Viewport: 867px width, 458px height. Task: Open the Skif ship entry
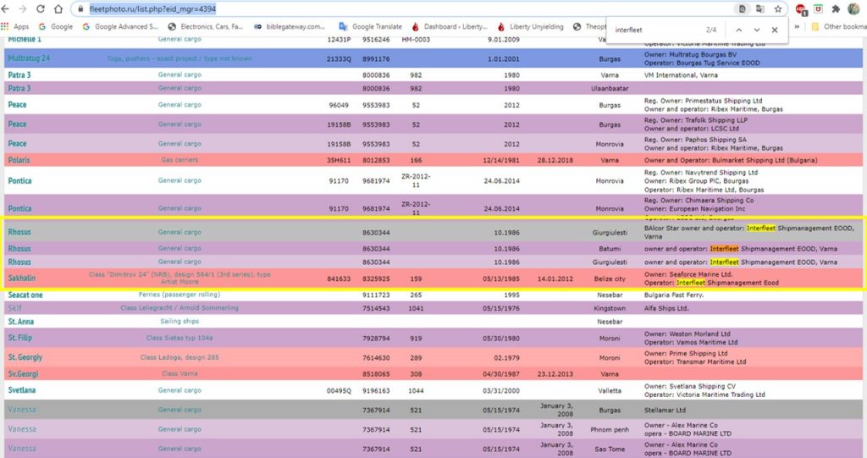15,308
